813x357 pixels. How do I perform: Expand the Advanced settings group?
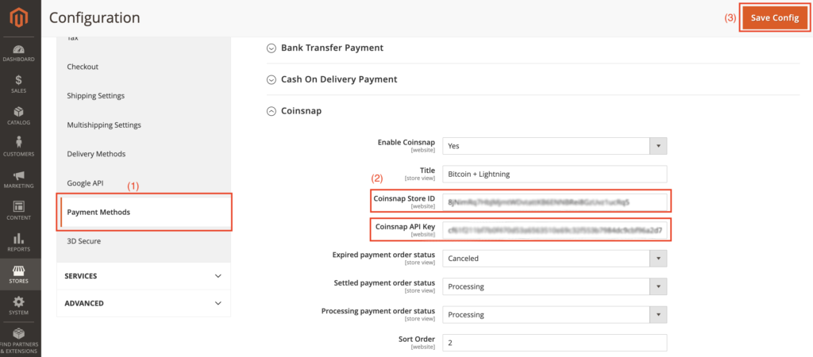(x=143, y=303)
